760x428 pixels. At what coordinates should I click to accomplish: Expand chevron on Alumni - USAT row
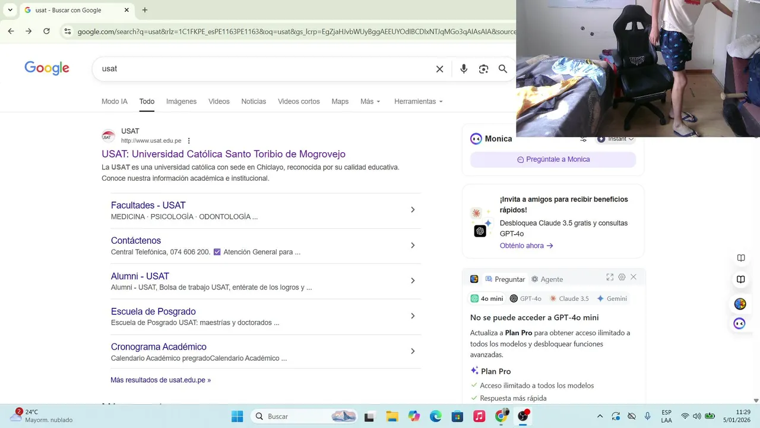tap(413, 281)
